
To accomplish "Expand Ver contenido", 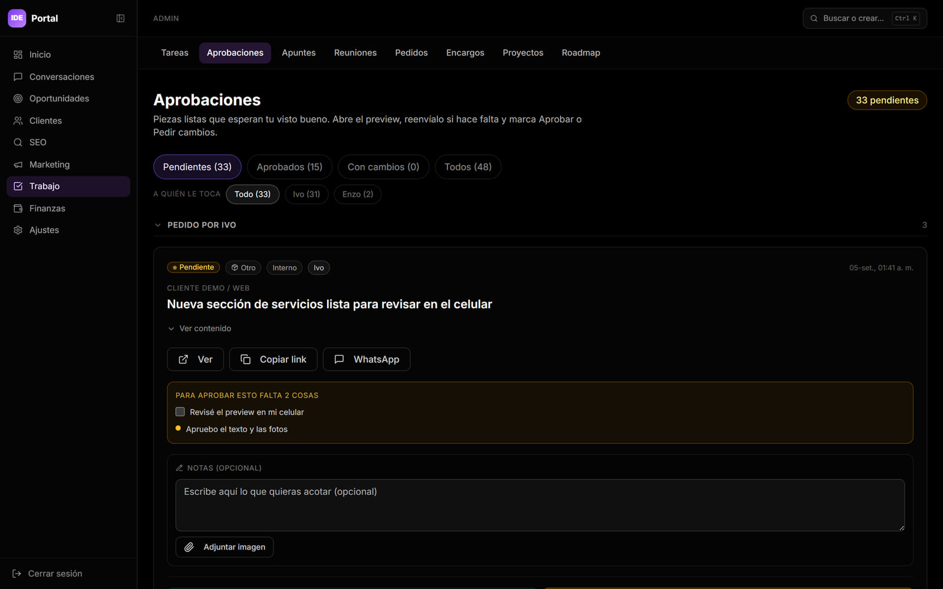I will tap(199, 329).
